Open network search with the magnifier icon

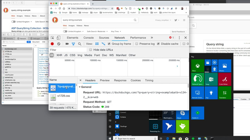(80, 44)
